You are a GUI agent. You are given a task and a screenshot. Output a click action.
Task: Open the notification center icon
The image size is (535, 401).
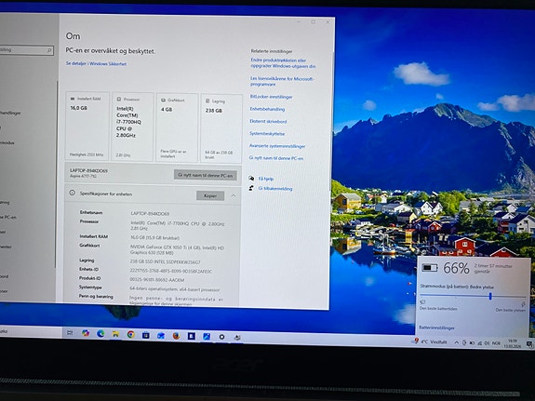[x=529, y=344]
